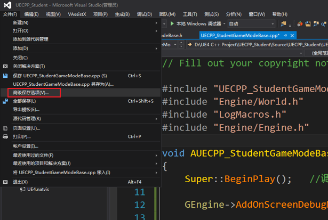Click the Go arrow before the file path
This screenshot has height=220, width=328.
(x=190, y=44)
